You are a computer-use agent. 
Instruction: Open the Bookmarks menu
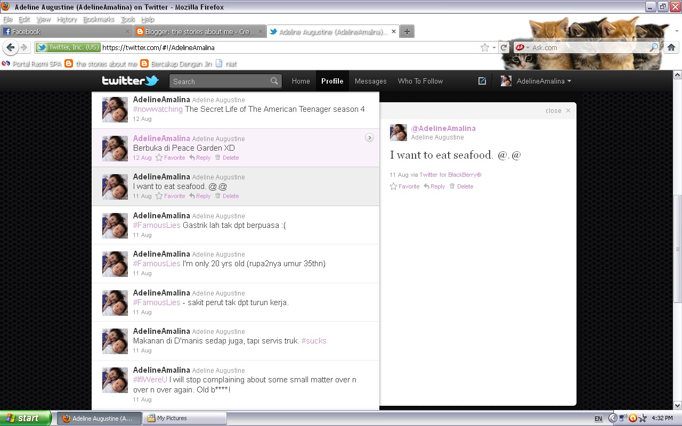pos(99,19)
